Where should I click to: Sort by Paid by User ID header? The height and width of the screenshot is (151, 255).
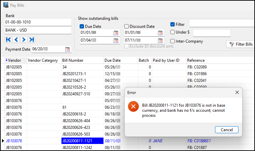tap(169, 60)
